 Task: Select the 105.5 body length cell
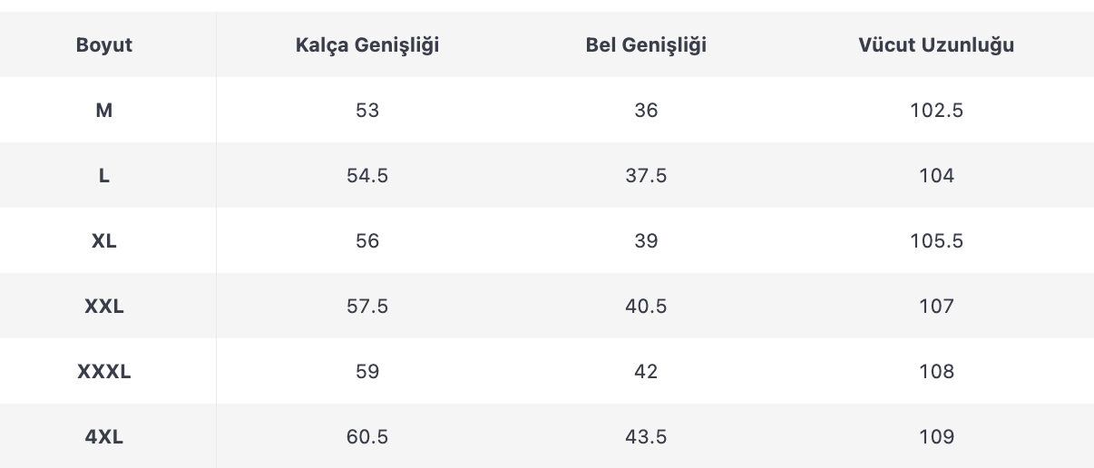(x=936, y=241)
